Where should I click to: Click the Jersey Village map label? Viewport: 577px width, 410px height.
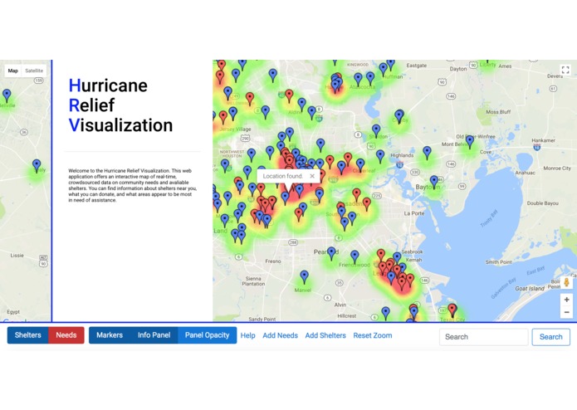(x=236, y=129)
